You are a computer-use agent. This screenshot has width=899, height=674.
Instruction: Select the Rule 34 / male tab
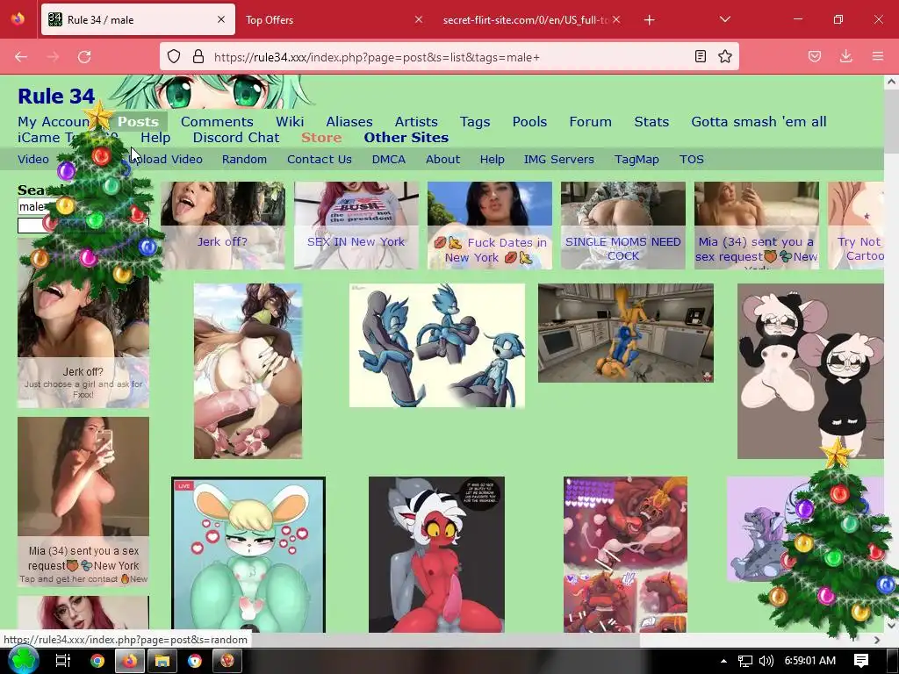tap(138, 20)
